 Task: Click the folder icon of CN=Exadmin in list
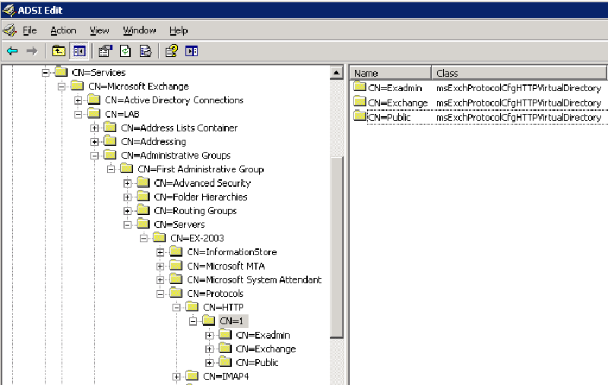(359, 87)
